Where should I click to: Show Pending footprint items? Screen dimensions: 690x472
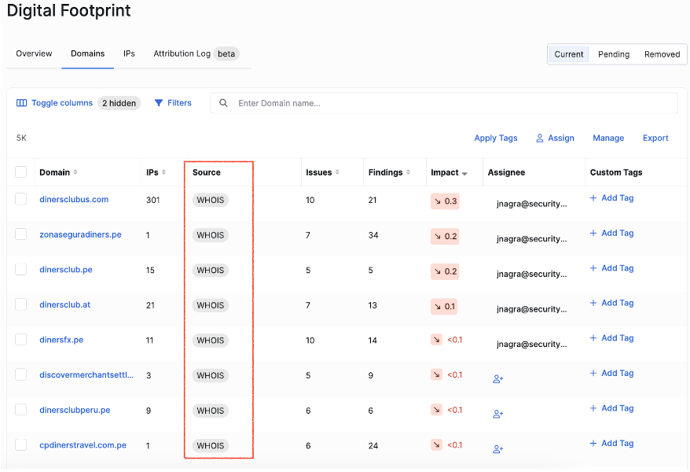point(614,54)
